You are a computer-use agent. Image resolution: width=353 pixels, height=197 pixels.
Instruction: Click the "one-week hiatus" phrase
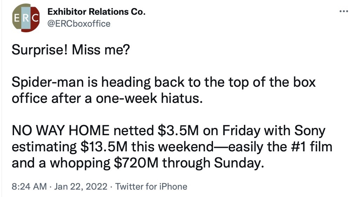click(149, 98)
